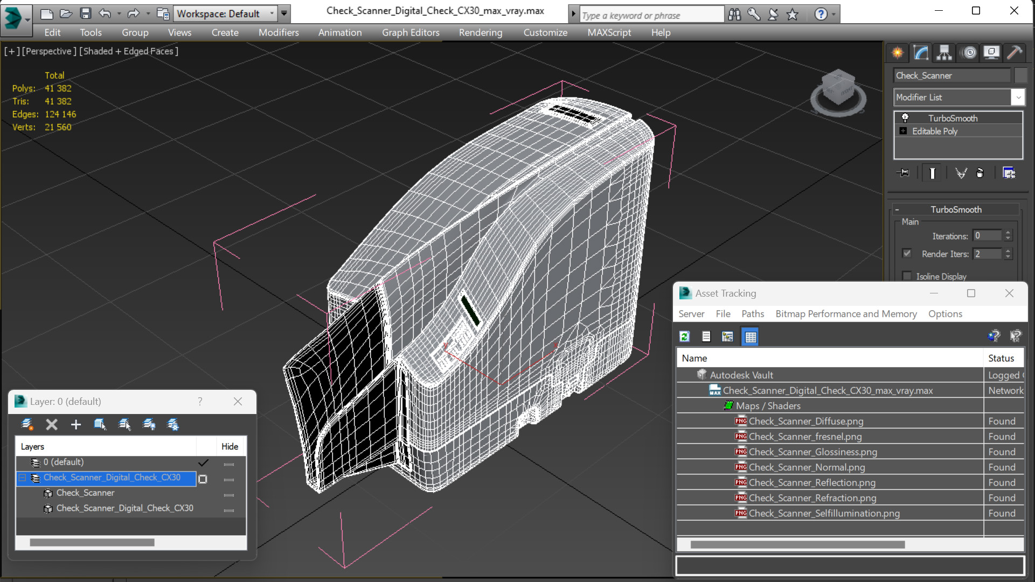Click the ViewCube in the viewport
The width and height of the screenshot is (1035, 582).
(x=838, y=92)
